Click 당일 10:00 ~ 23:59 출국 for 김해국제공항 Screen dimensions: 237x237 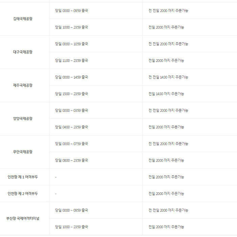pyautogui.click(x=71, y=27)
